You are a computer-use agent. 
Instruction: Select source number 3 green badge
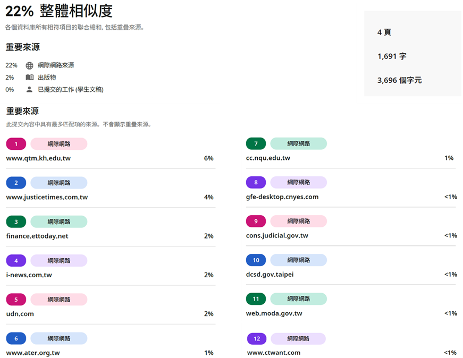(x=16, y=221)
